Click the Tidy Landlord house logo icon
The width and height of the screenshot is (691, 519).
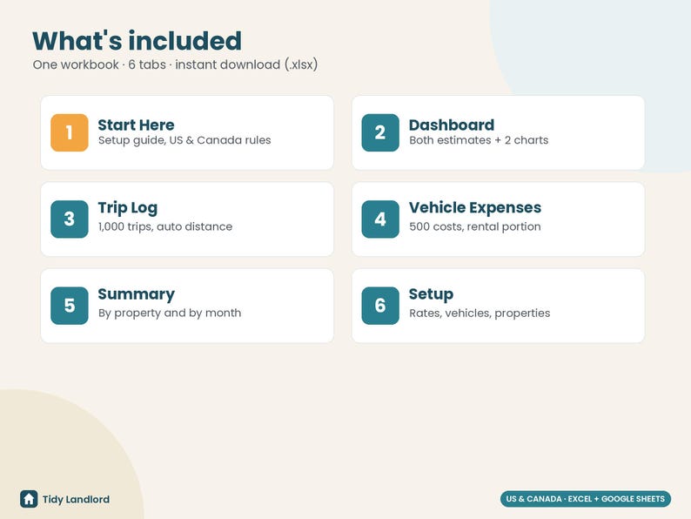29,499
